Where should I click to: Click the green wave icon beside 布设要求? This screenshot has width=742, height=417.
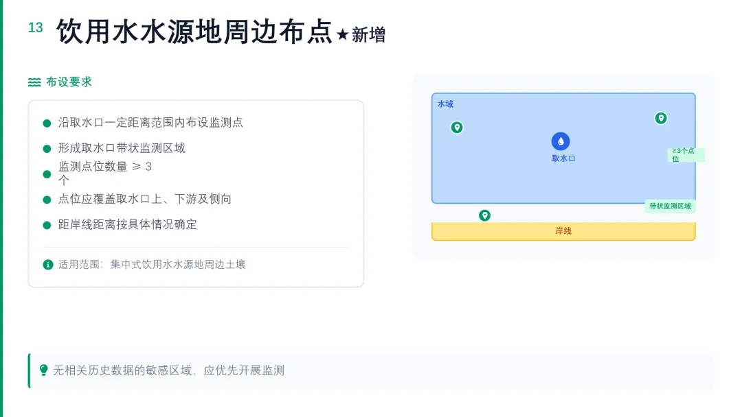pos(34,82)
